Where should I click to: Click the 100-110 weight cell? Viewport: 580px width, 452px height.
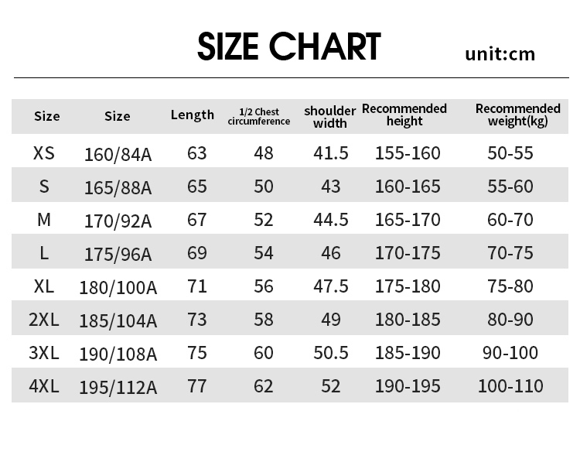pyautogui.click(x=510, y=385)
